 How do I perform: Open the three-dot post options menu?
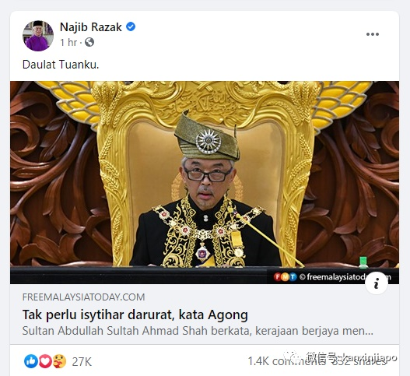point(373,34)
